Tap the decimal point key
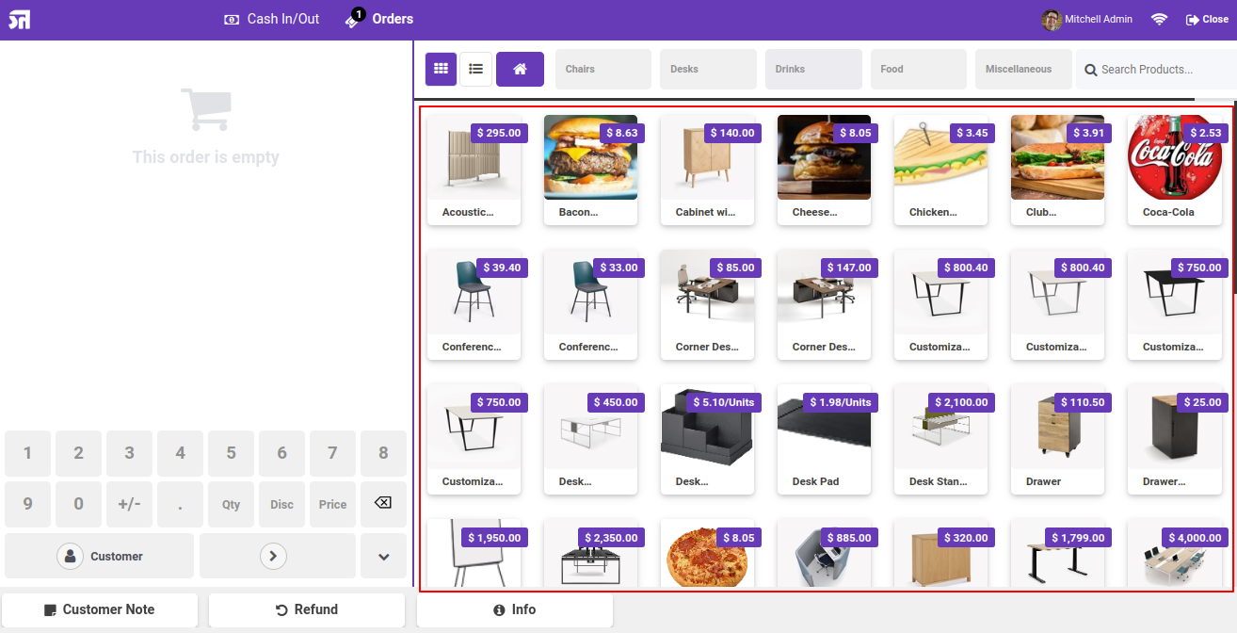 [181, 505]
